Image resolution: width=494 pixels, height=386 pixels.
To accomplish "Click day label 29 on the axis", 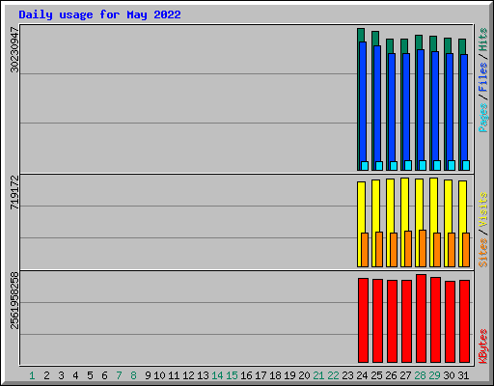I will click(434, 375).
